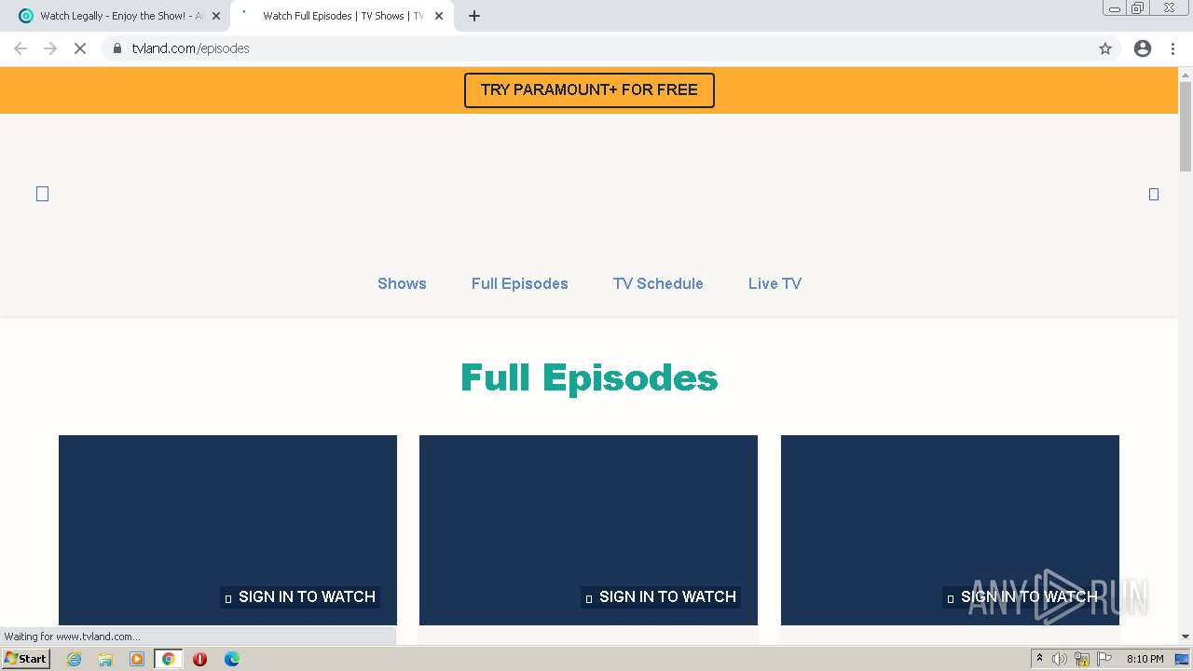Open the TV Schedule link
This screenshot has width=1193, height=671.
[x=658, y=283]
